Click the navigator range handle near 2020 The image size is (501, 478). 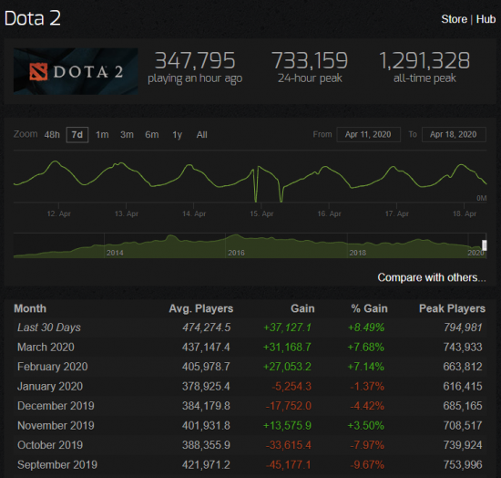click(x=484, y=245)
